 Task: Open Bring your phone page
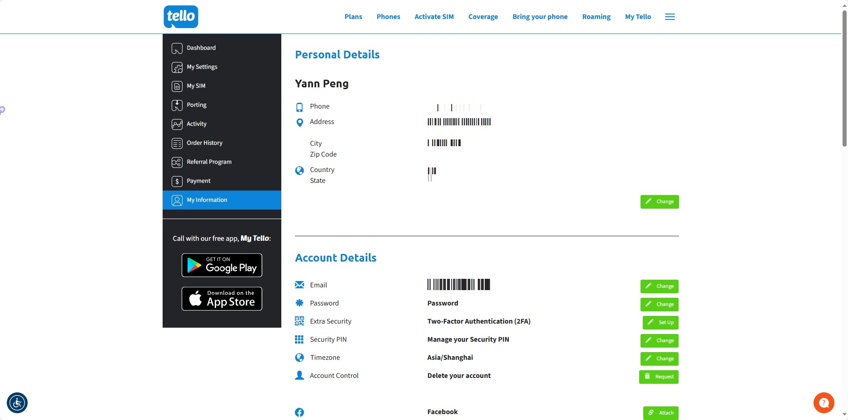(x=540, y=17)
